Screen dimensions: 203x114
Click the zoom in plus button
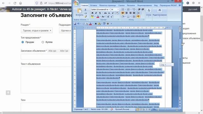pos(177,109)
